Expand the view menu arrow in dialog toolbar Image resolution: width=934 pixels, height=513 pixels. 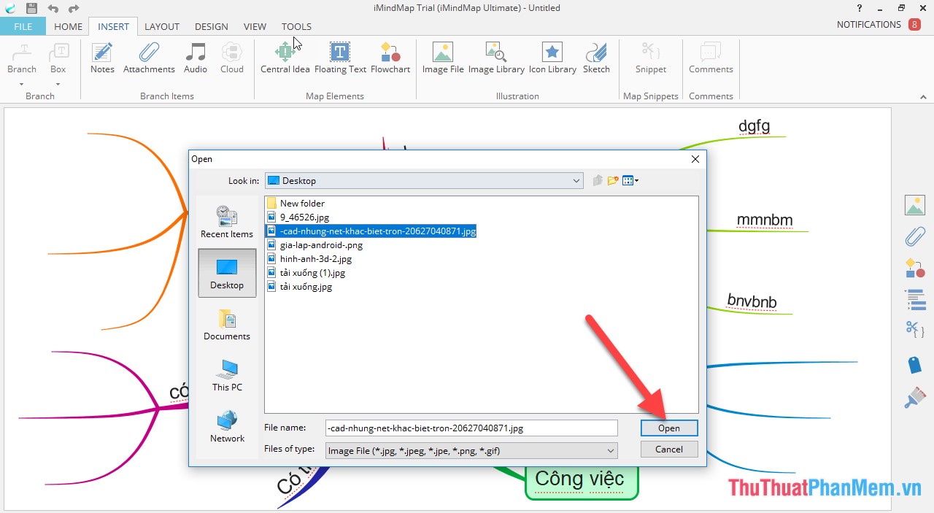point(637,180)
